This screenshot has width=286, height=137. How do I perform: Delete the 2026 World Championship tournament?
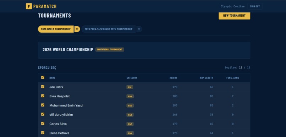[x=77, y=29]
